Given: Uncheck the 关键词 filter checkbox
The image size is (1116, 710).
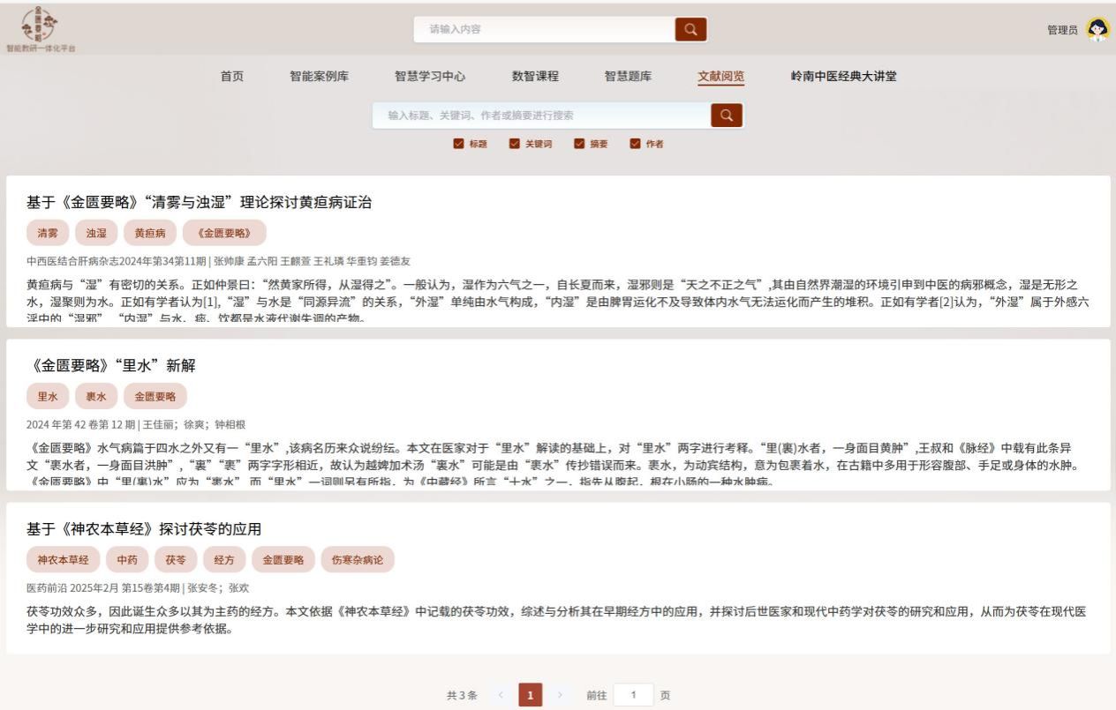Looking at the screenshot, I should [x=514, y=144].
